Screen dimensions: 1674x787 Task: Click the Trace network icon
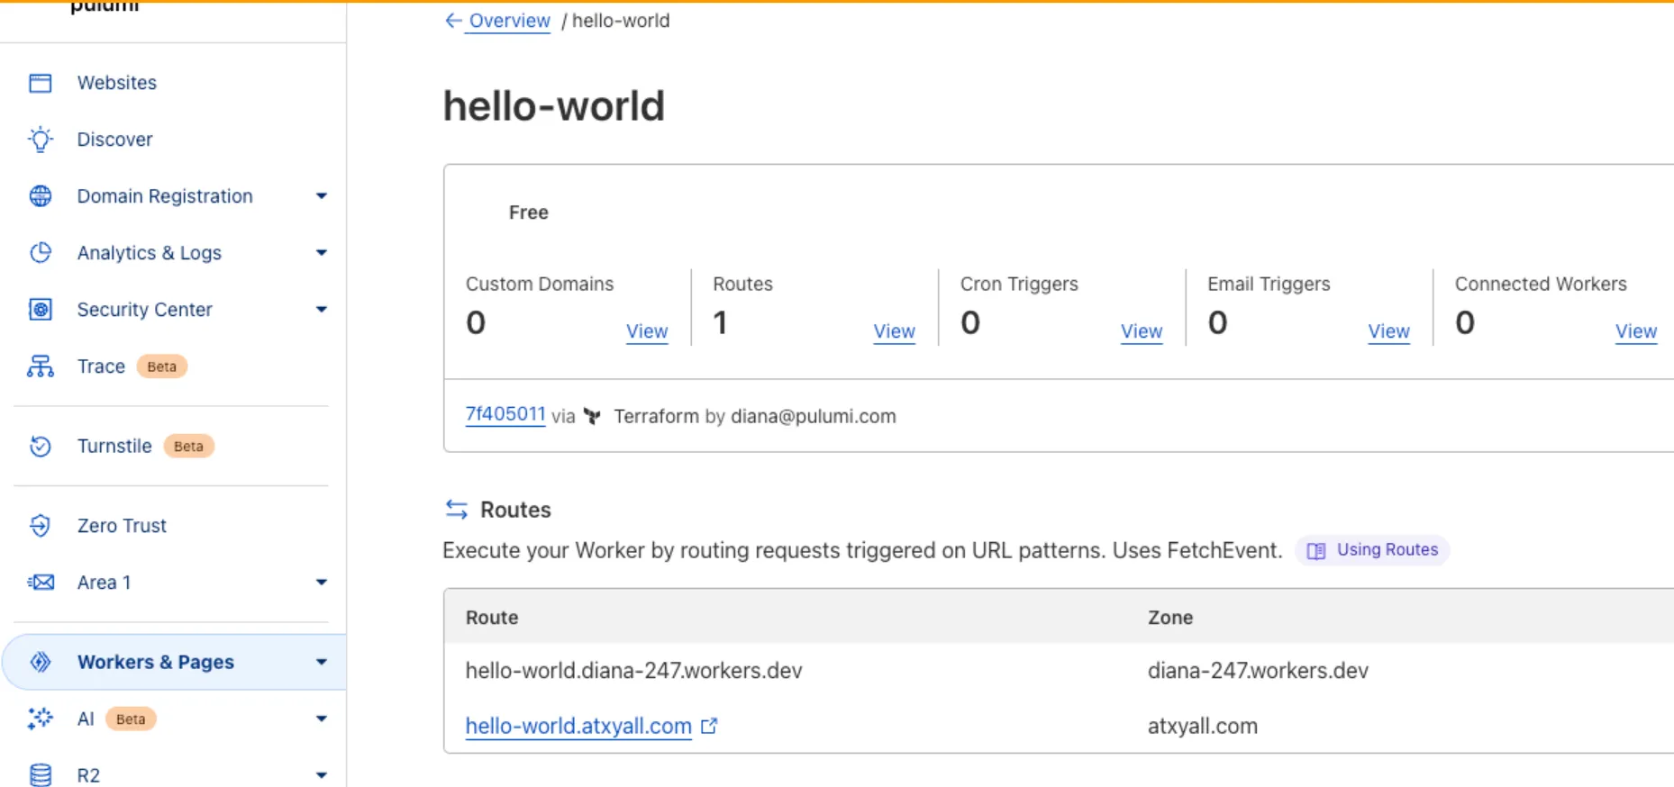[x=41, y=366]
